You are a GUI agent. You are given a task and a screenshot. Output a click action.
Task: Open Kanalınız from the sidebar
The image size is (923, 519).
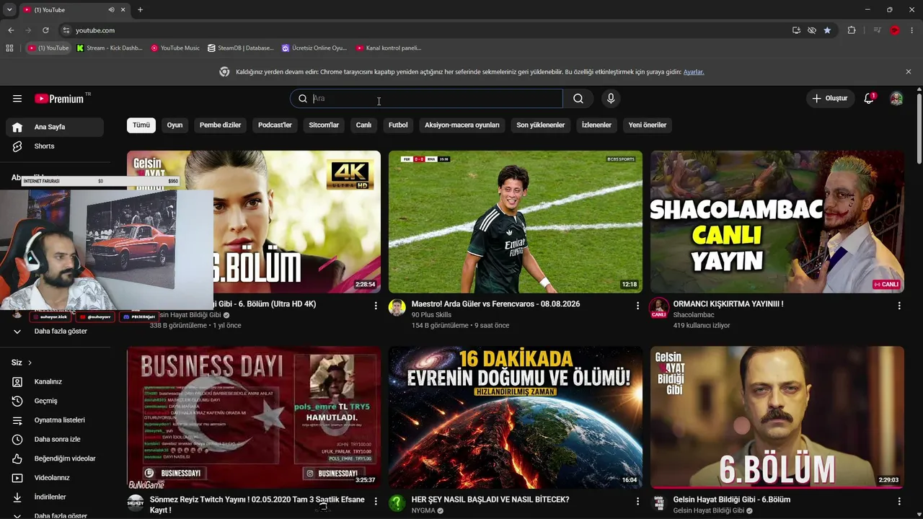coord(55,382)
